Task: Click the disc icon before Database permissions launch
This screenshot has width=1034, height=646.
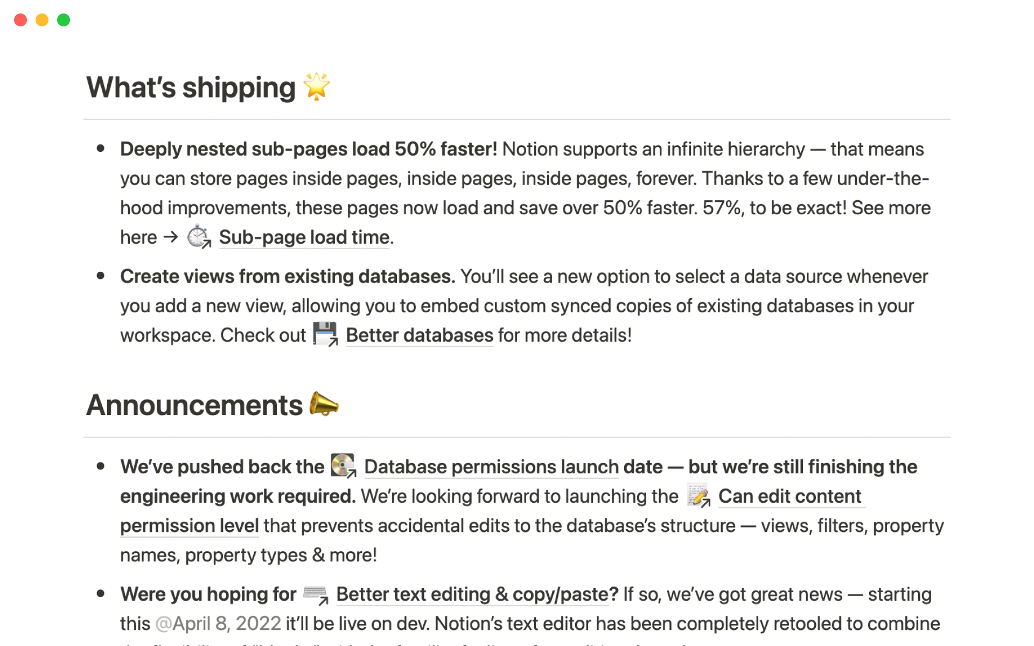Action: pyautogui.click(x=343, y=466)
